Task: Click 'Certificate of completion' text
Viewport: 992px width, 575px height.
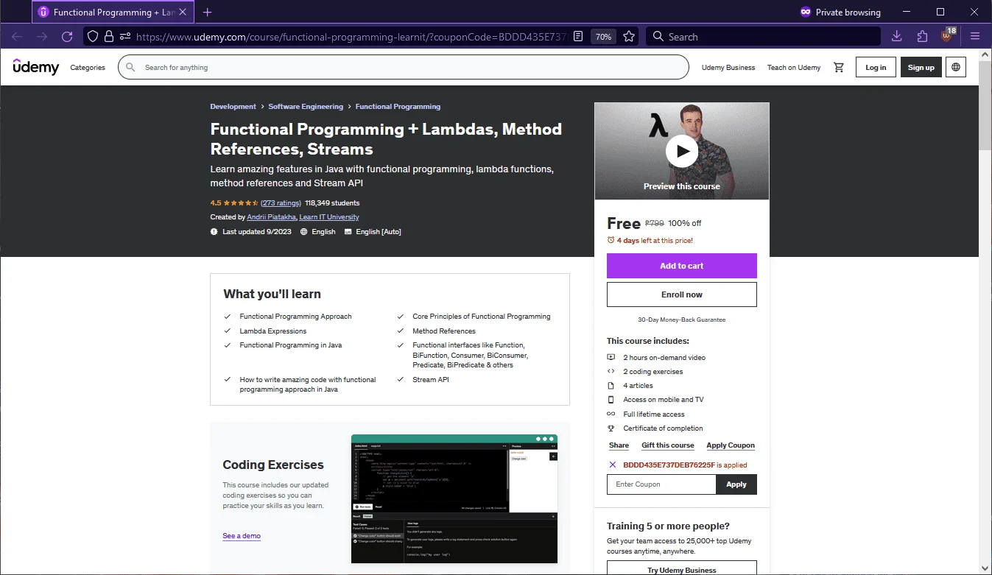Action: click(663, 428)
